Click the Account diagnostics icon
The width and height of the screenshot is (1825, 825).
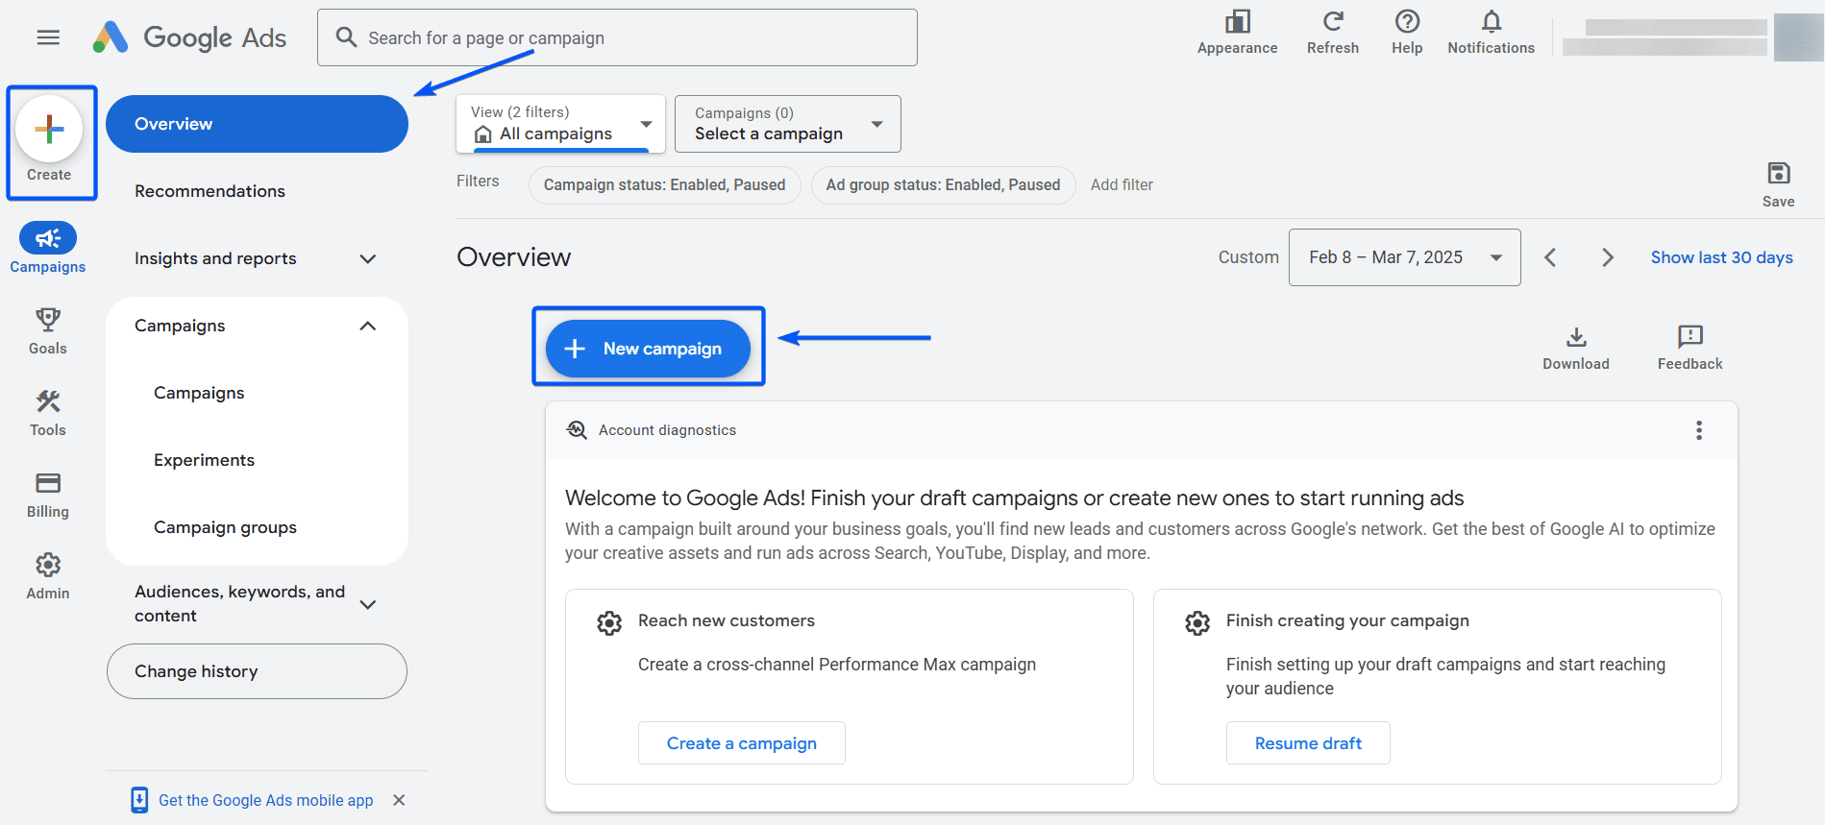pos(577,430)
